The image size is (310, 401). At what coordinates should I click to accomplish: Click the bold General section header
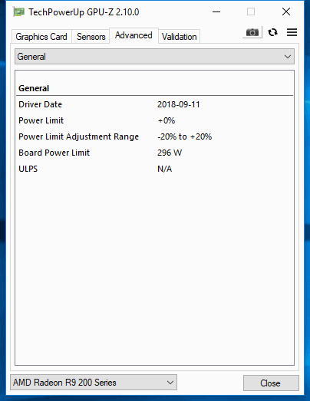pyautogui.click(x=34, y=88)
